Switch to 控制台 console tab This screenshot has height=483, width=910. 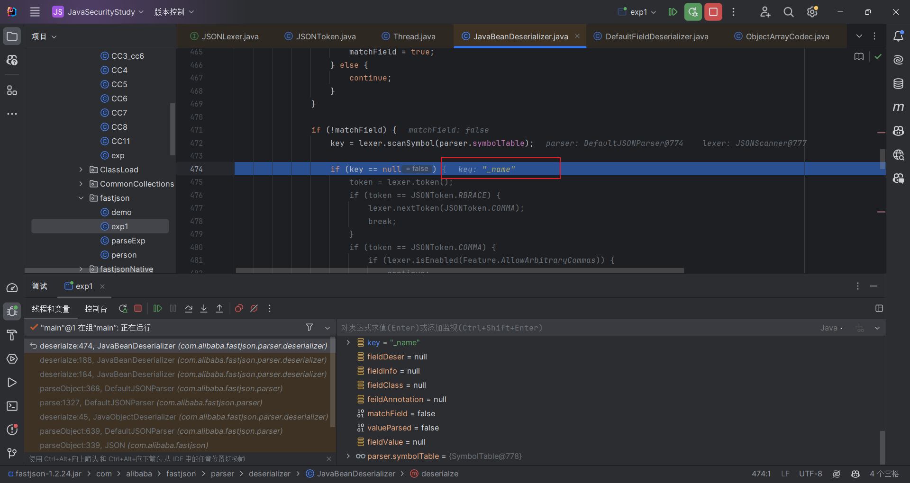[x=96, y=309]
